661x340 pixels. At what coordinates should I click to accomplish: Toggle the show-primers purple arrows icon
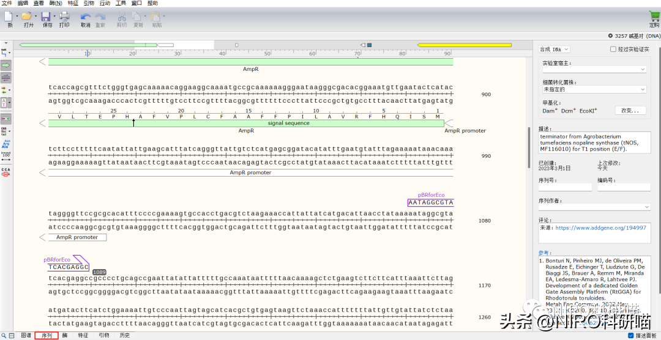pyautogui.click(x=6, y=78)
